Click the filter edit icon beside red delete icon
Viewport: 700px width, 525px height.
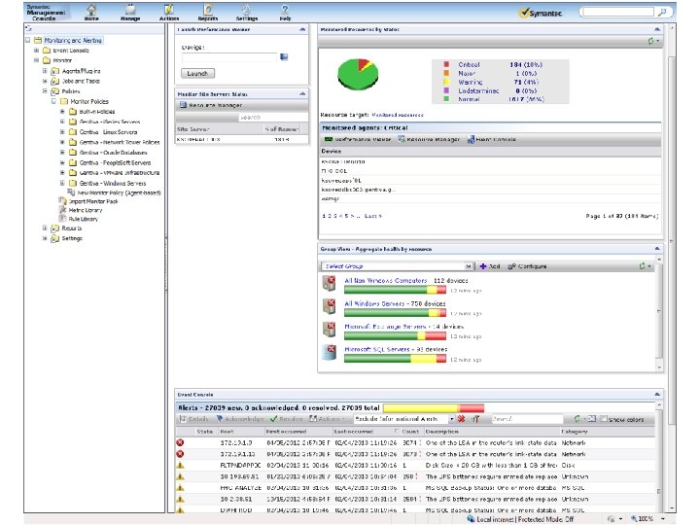pyautogui.click(x=475, y=419)
